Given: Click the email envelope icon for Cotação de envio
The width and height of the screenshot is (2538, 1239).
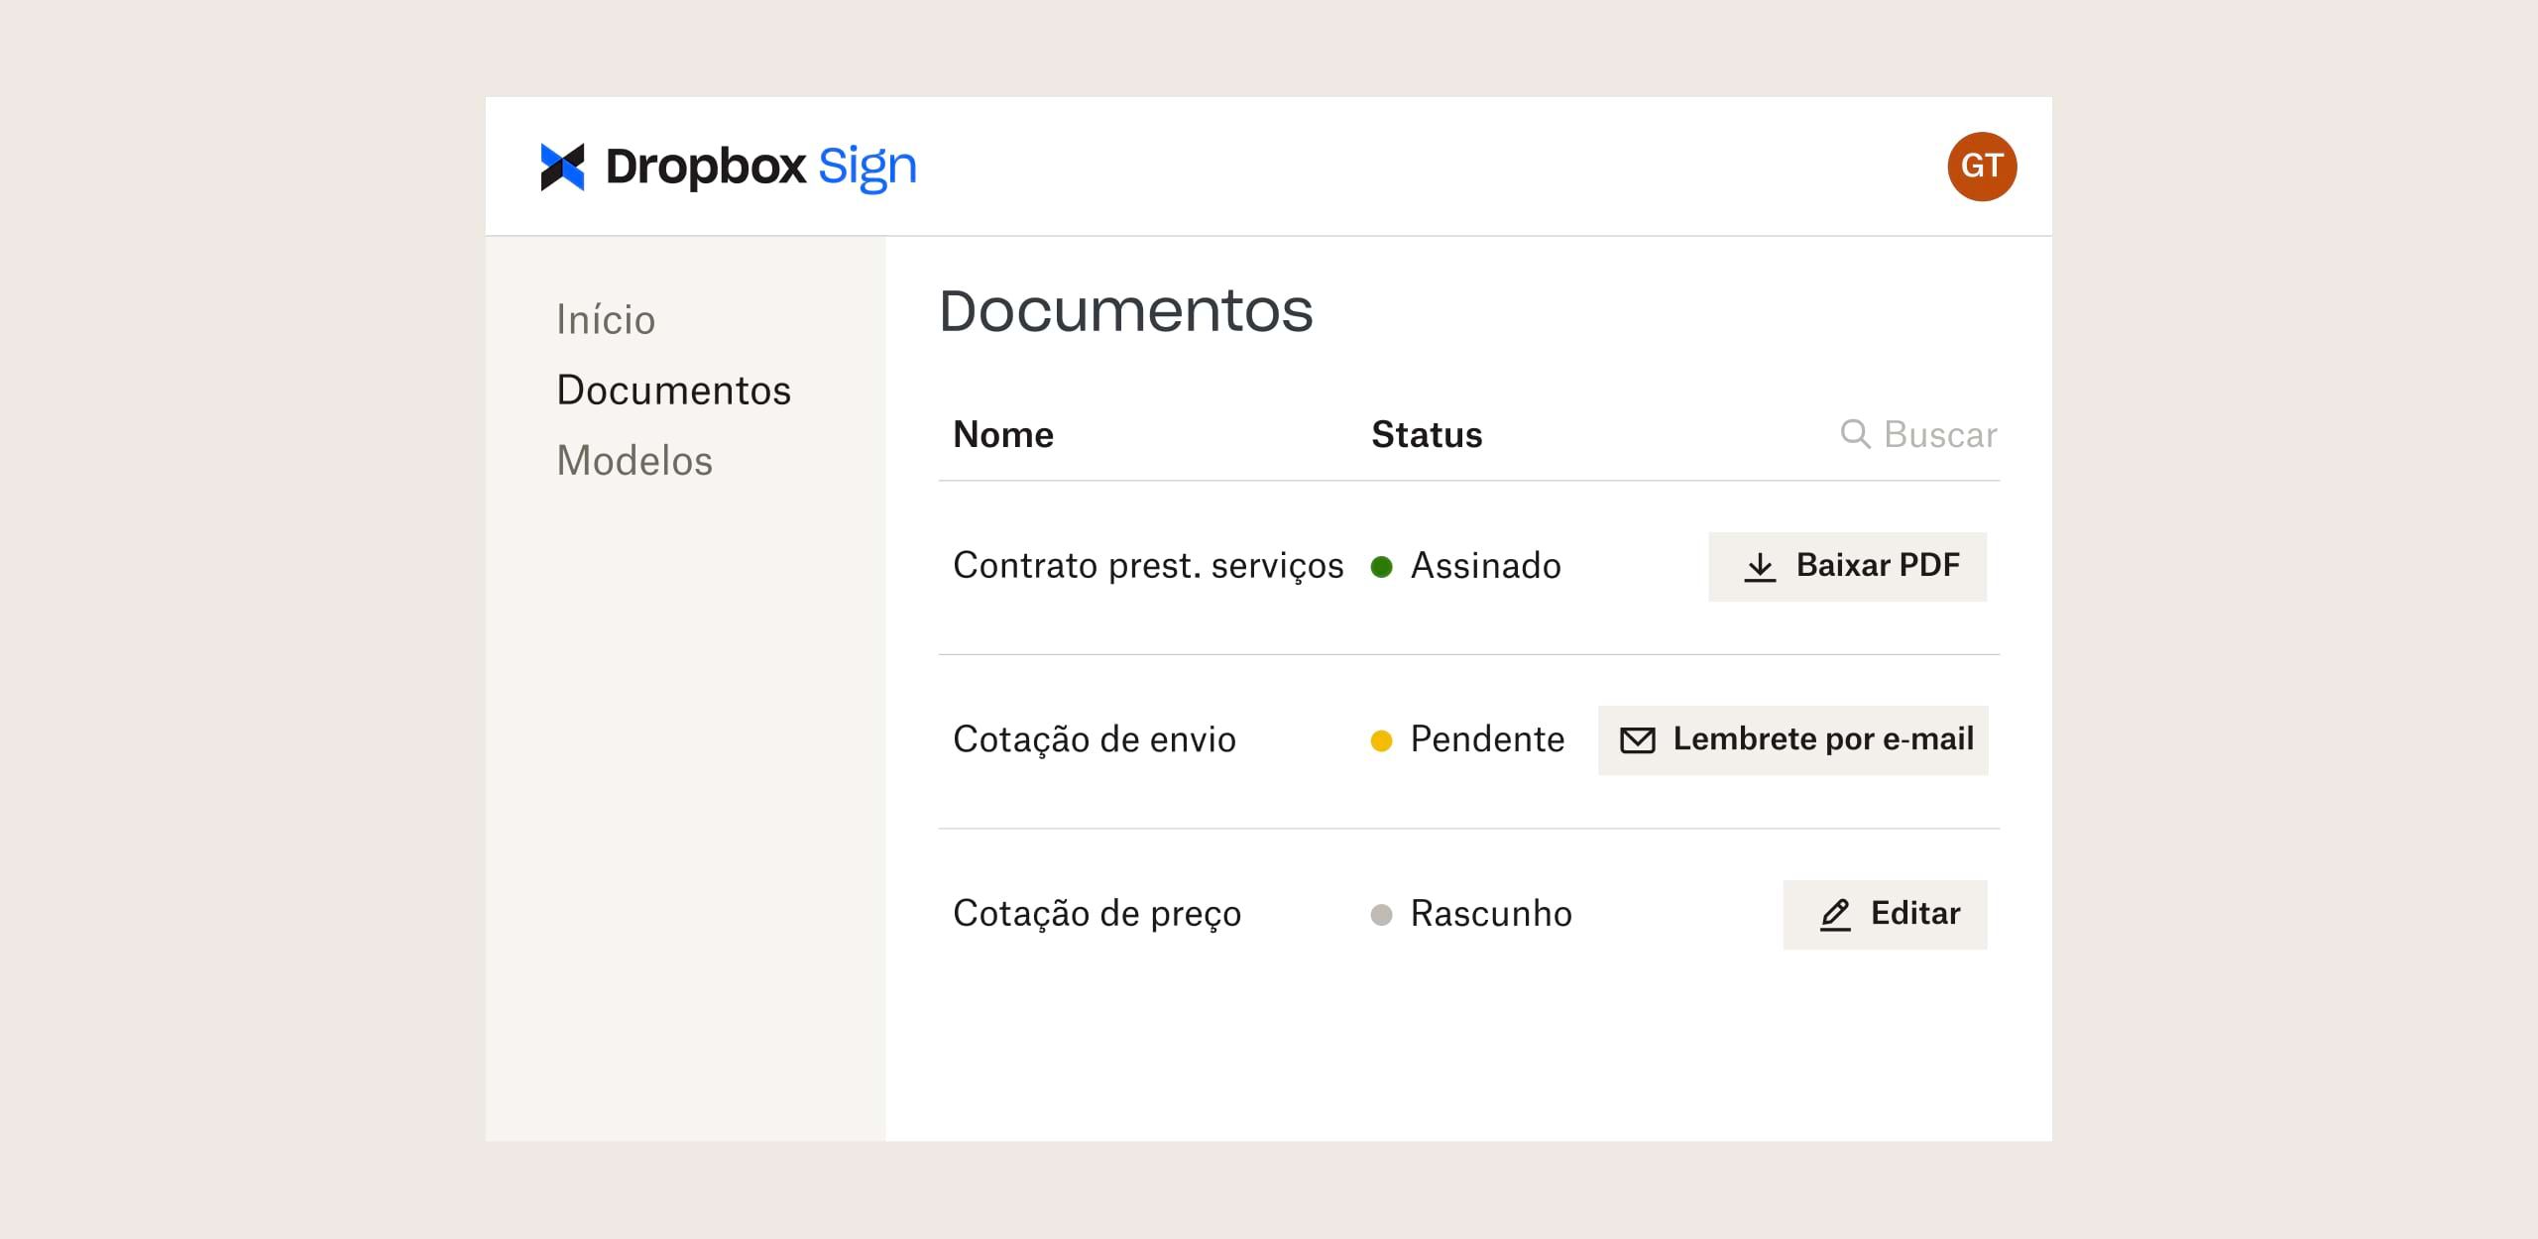Looking at the screenshot, I should [x=1635, y=739].
